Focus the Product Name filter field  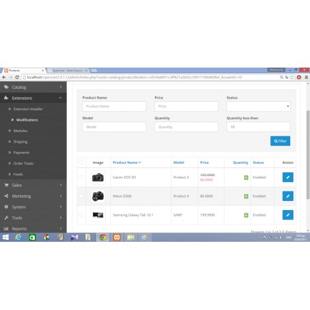click(x=114, y=106)
